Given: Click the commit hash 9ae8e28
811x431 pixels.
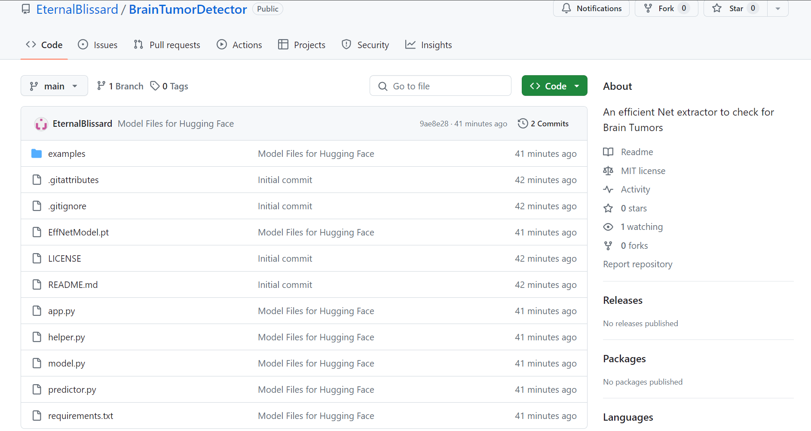Looking at the screenshot, I should pyautogui.click(x=434, y=124).
